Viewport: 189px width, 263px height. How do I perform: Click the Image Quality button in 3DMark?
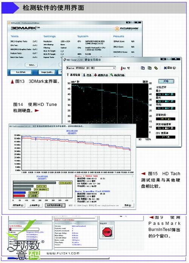[47, 72]
